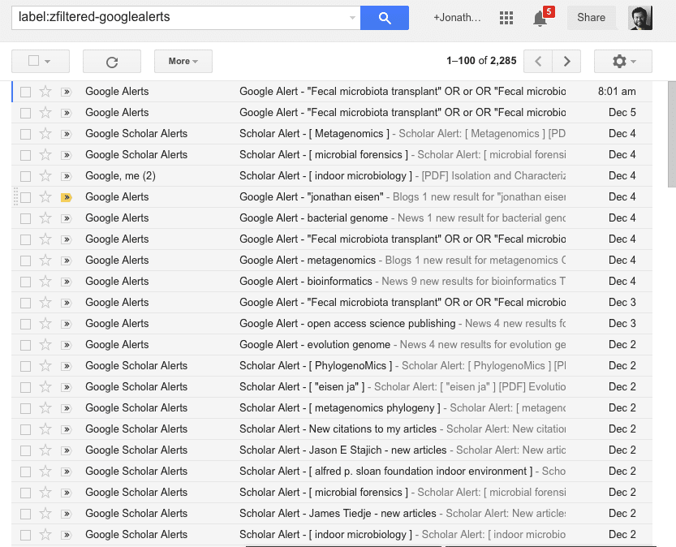
Task: Expand the More actions dropdown
Action: [183, 62]
